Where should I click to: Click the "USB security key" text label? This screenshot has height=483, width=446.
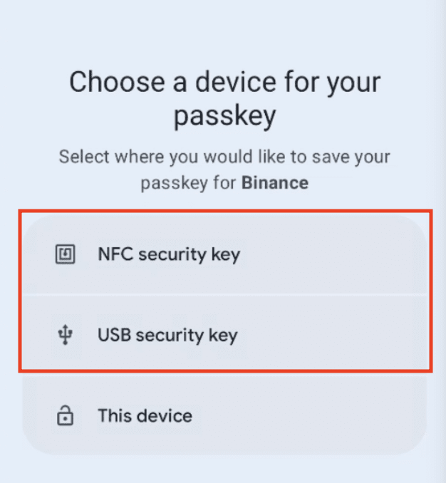[x=167, y=335]
